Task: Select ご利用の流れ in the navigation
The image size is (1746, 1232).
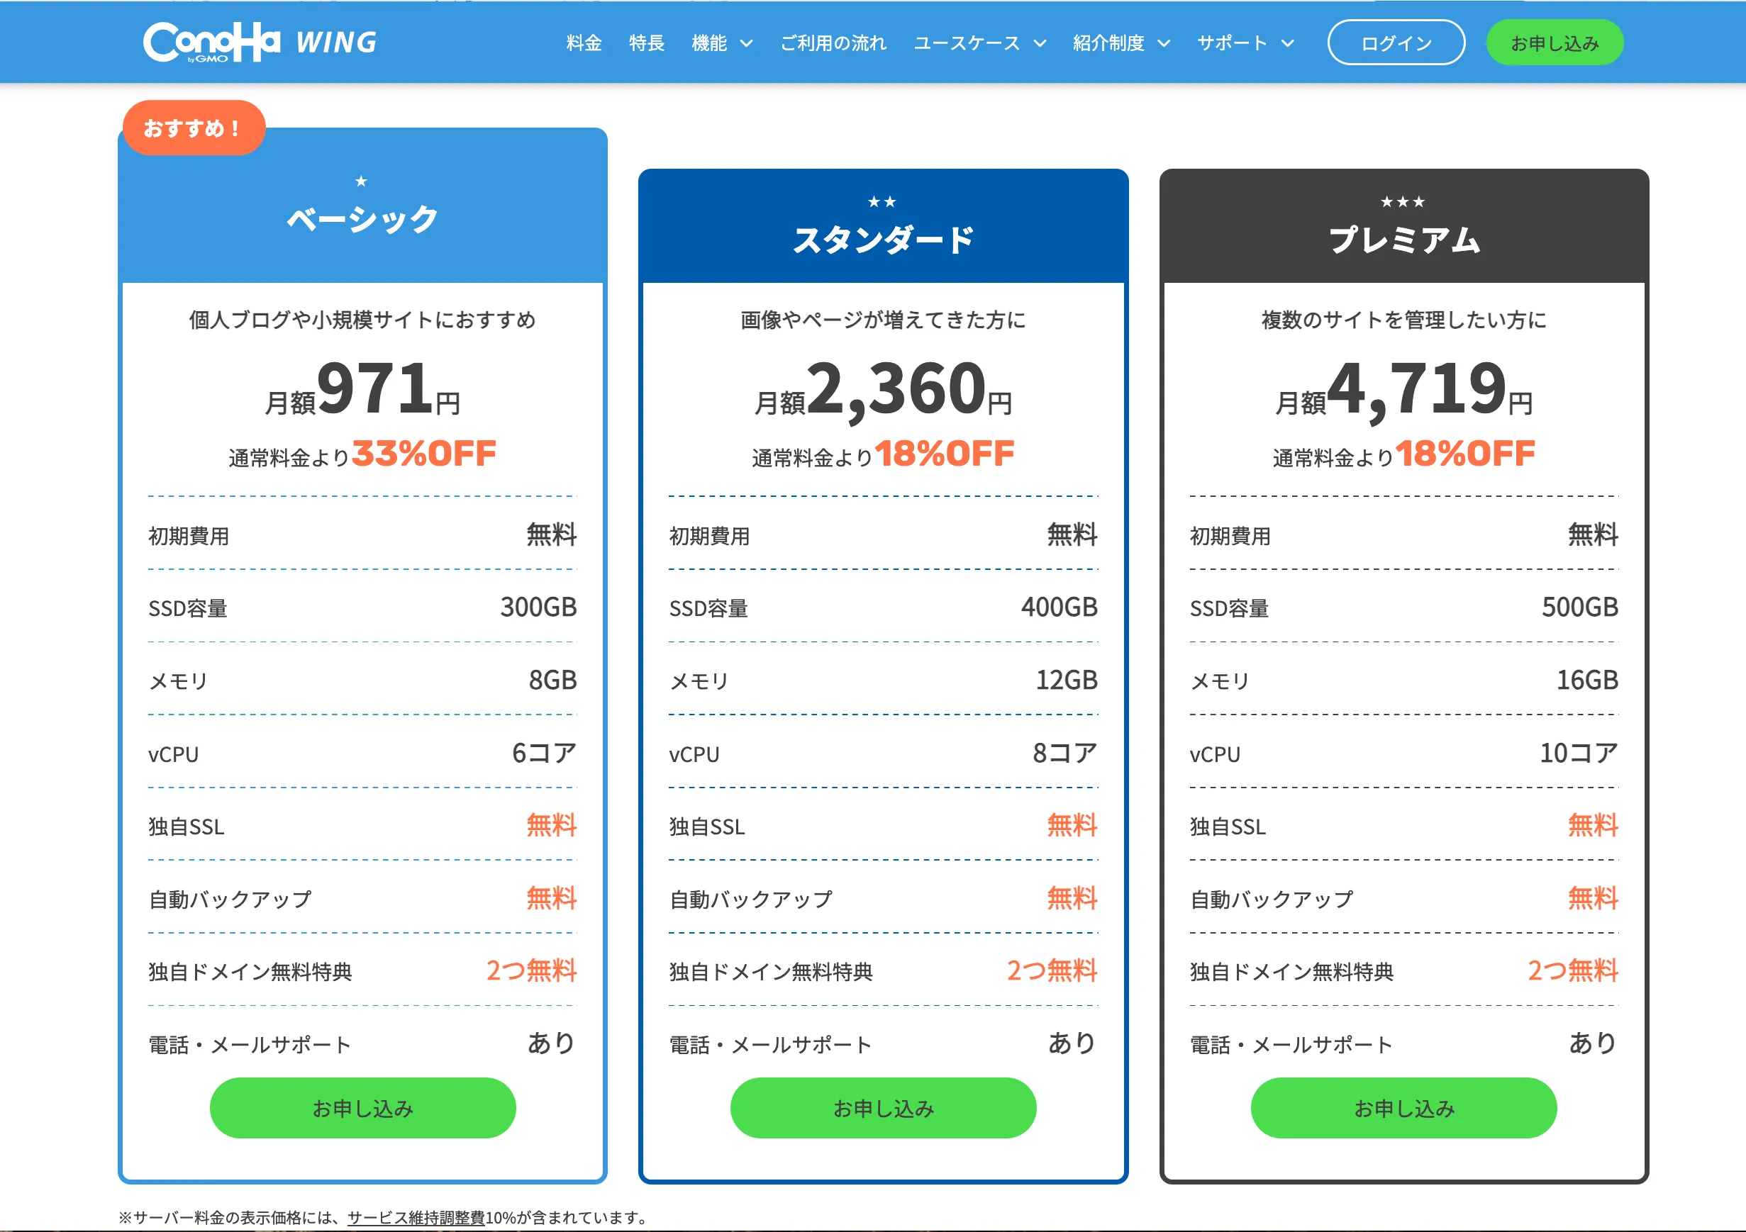Action: pyautogui.click(x=833, y=43)
